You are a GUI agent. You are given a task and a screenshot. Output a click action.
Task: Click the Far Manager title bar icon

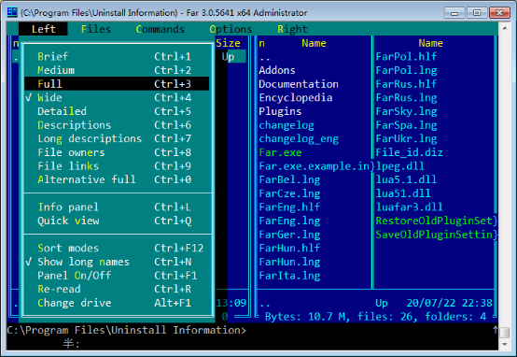(x=12, y=12)
